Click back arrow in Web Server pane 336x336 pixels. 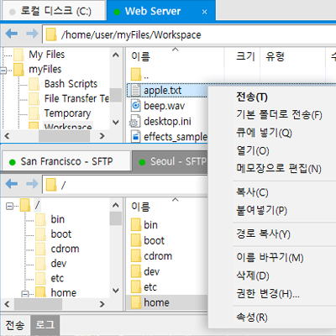(12, 34)
